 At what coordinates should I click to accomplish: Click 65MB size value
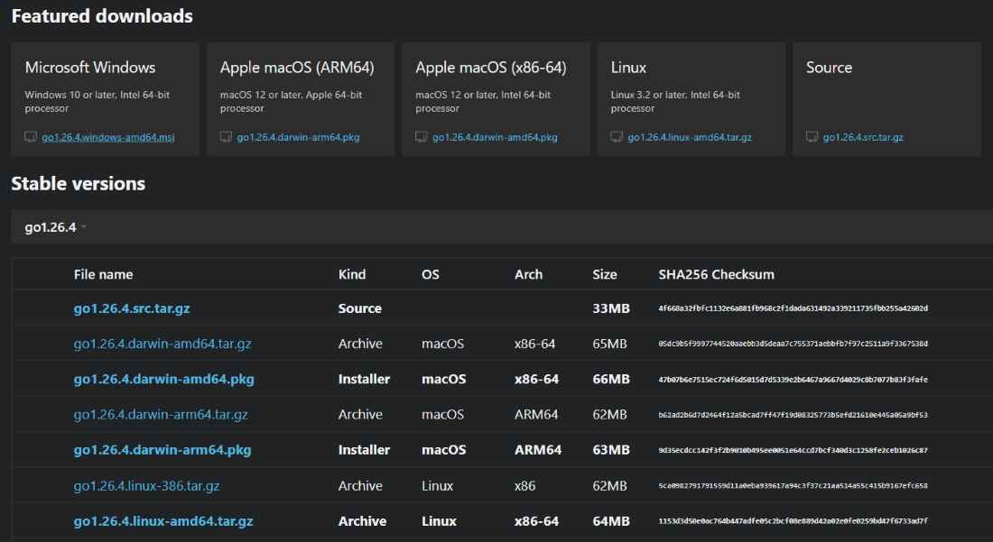(609, 344)
